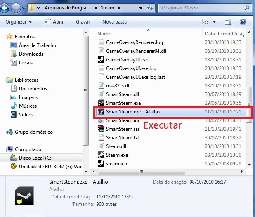Viewport: 255px width, 217px height.
Task: Open Locais in the sidebar
Action: (x=21, y=63)
